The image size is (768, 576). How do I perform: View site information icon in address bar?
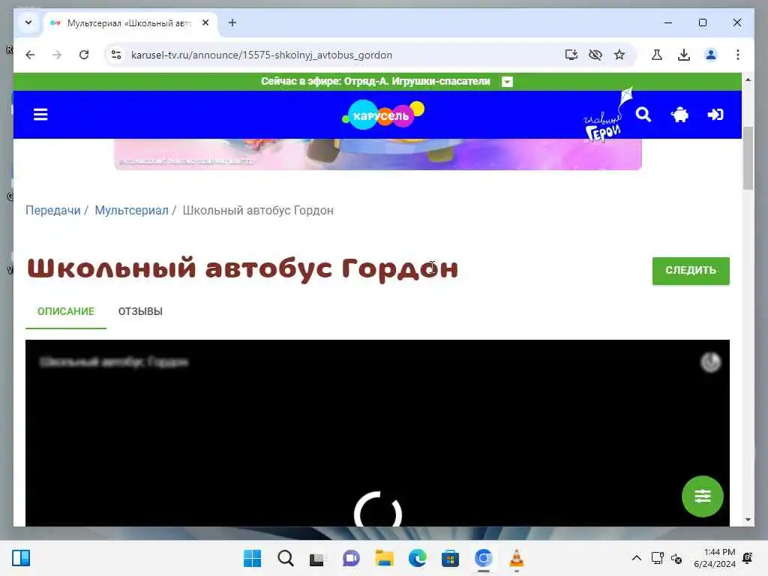pos(116,55)
